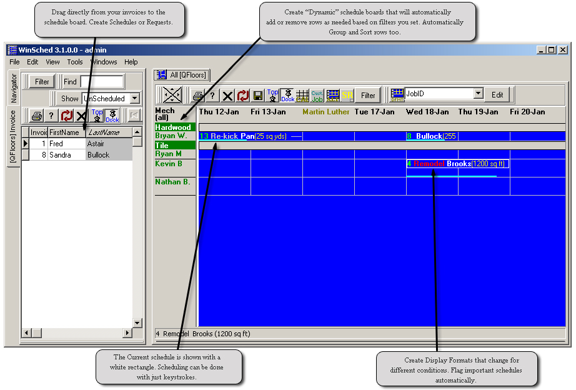Screen dimensions: 576x390
Task: Click the help question mark in the invoice panel
Action: click(51, 116)
